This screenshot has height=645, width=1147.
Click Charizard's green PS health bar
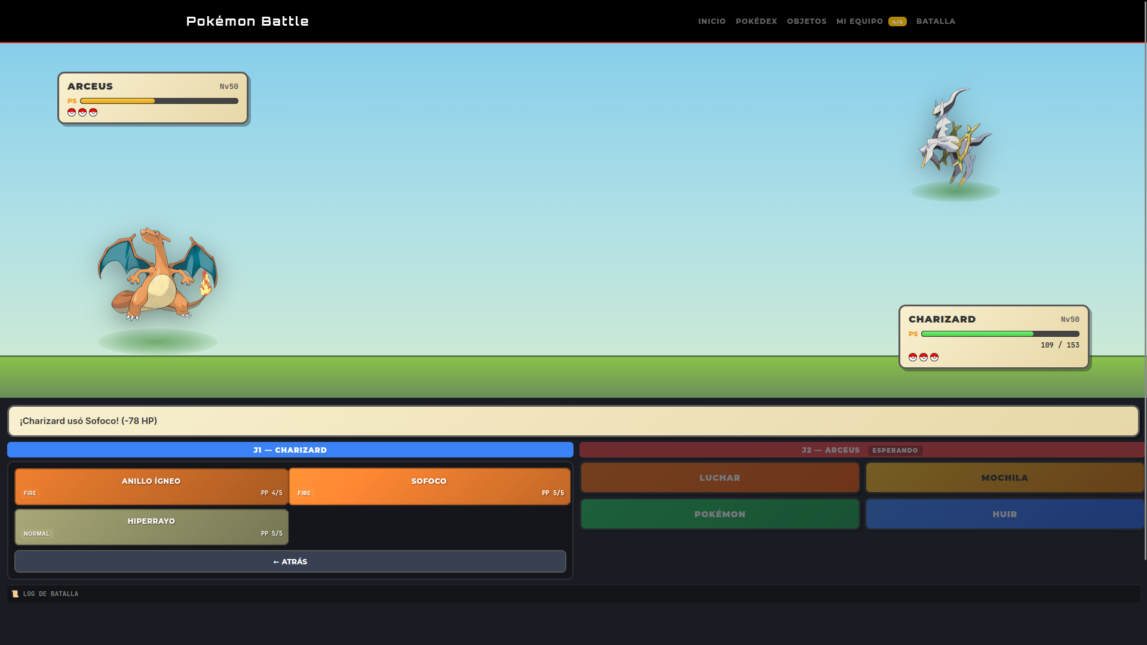1000,334
